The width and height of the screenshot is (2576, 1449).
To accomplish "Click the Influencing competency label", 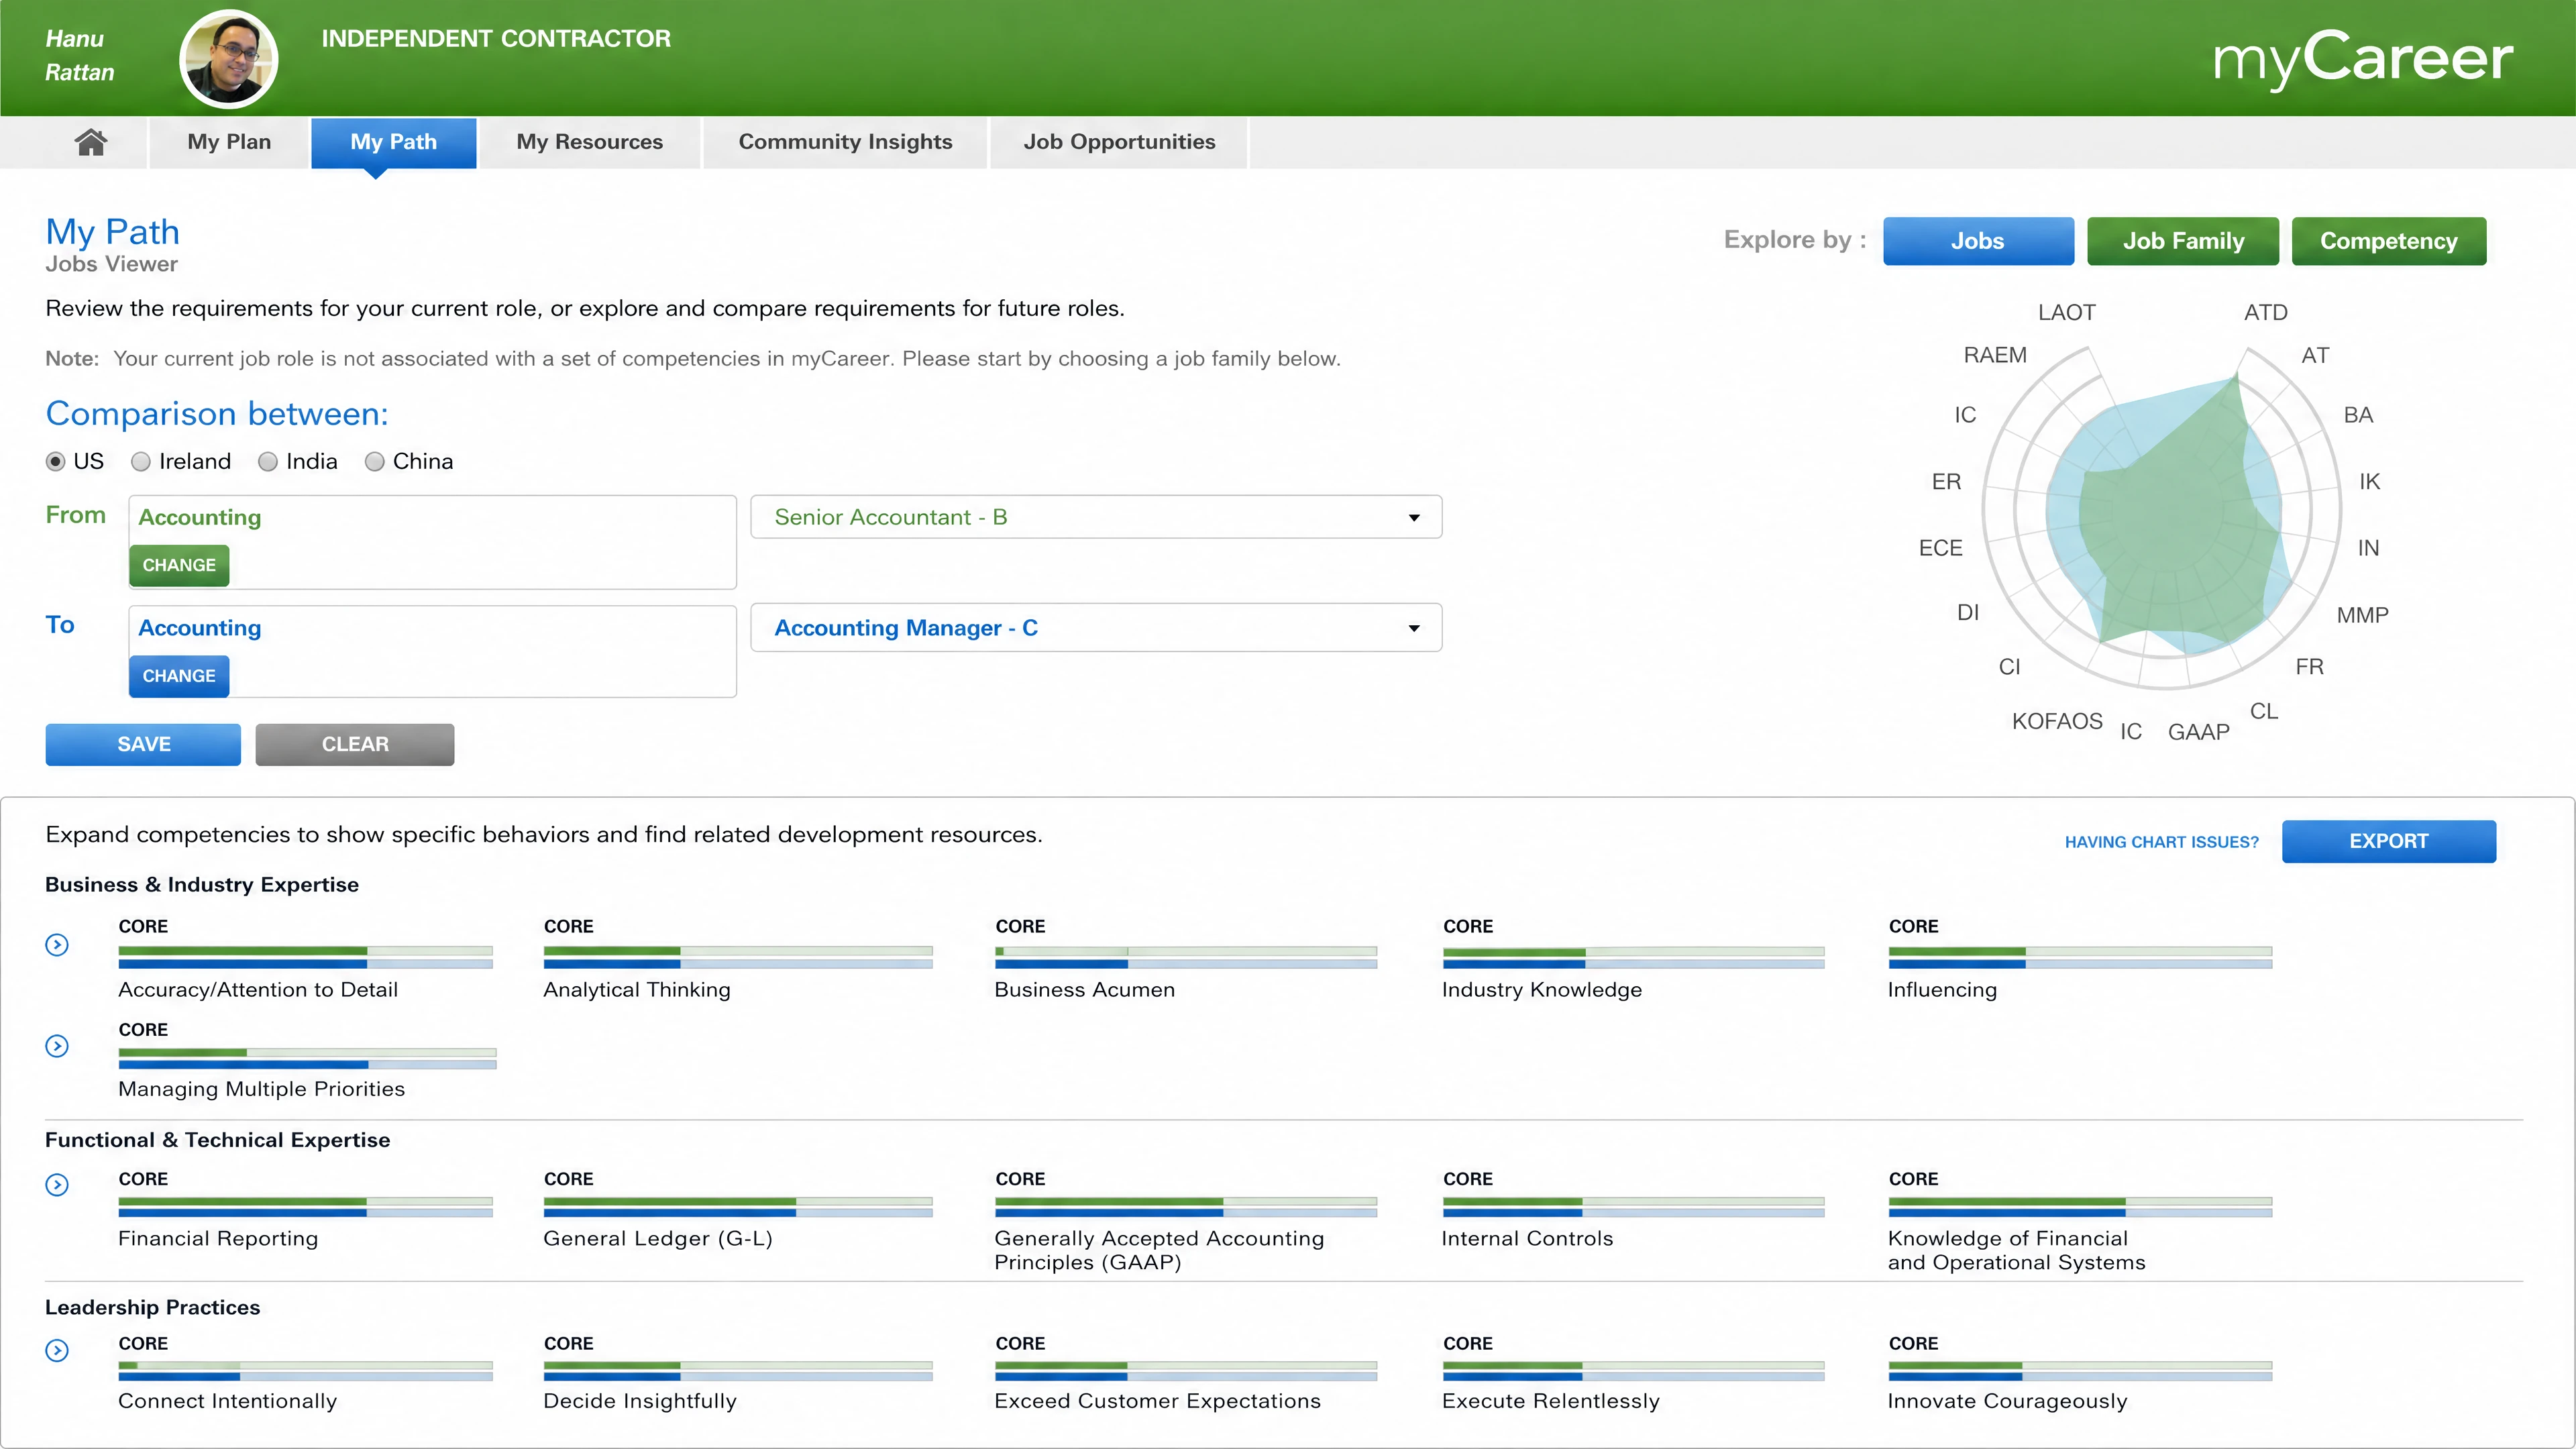I will tap(1942, 990).
